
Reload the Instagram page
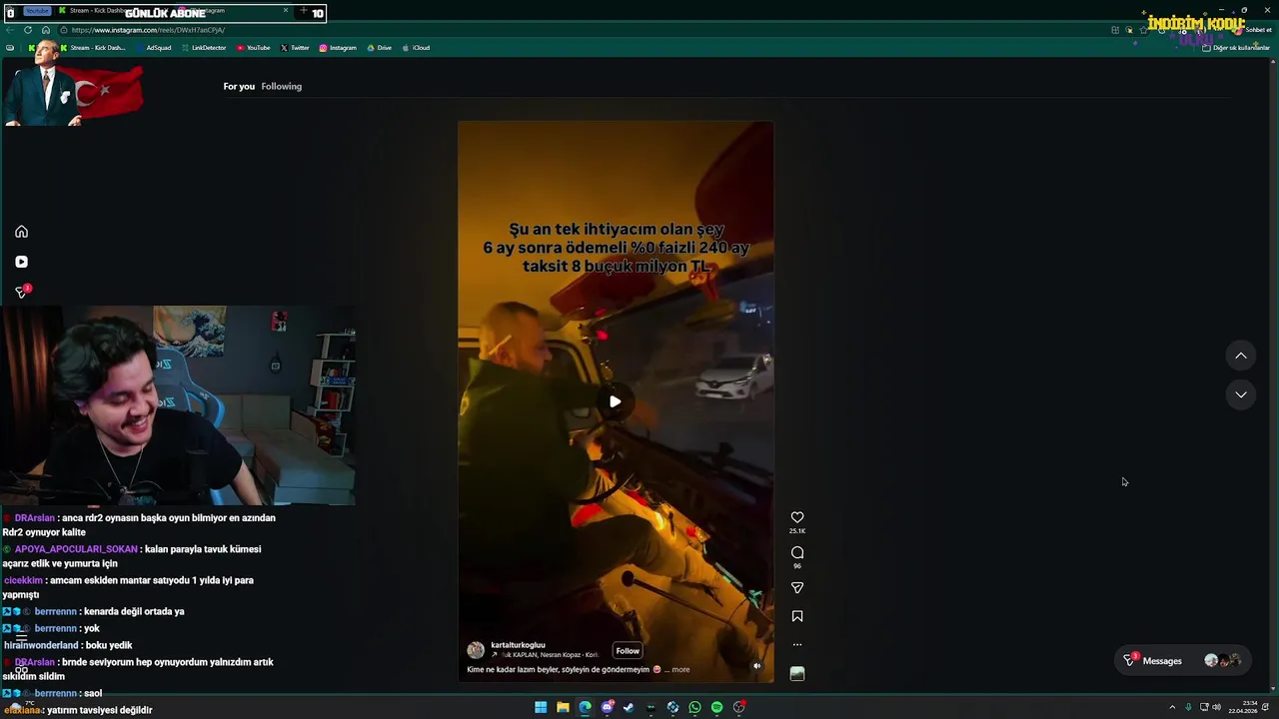tap(28, 30)
